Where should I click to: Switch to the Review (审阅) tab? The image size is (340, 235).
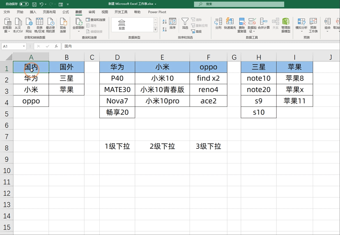pyautogui.click(x=92, y=12)
